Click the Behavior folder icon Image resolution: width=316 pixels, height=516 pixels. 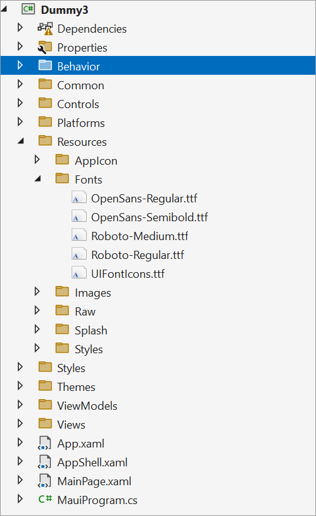pyautogui.click(x=45, y=65)
